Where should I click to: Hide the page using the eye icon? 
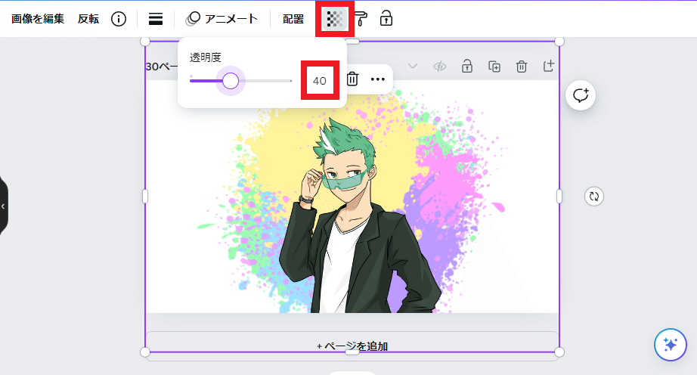point(440,67)
